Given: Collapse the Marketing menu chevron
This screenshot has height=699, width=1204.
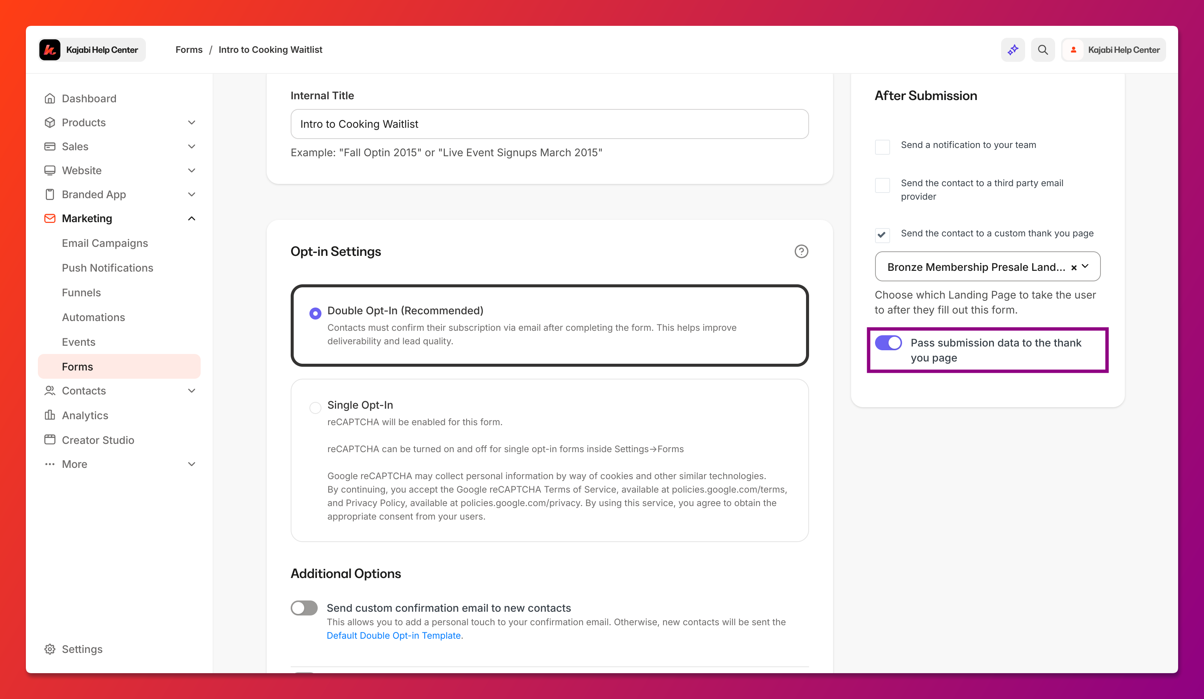Looking at the screenshot, I should coord(192,218).
